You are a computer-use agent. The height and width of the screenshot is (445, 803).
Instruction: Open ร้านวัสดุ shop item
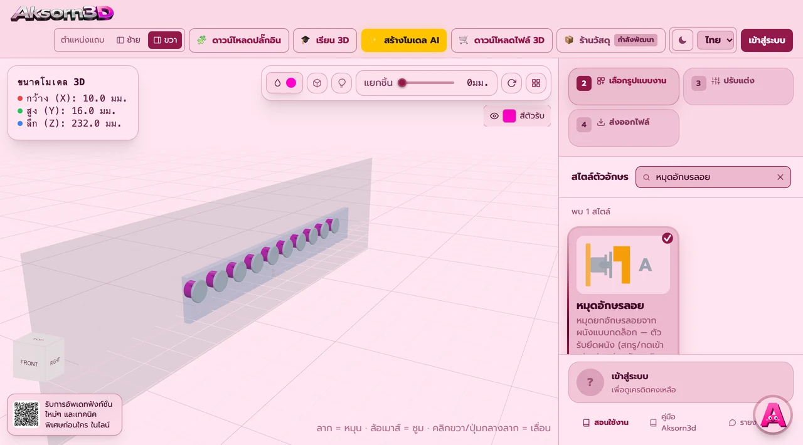point(611,40)
